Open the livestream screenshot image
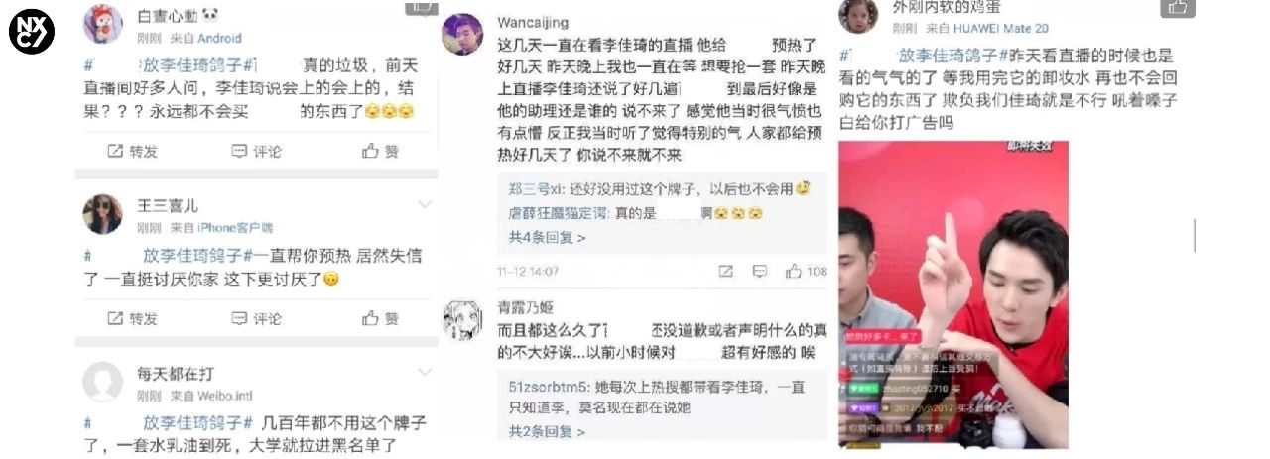The image size is (1270, 459). click(953, 294)
